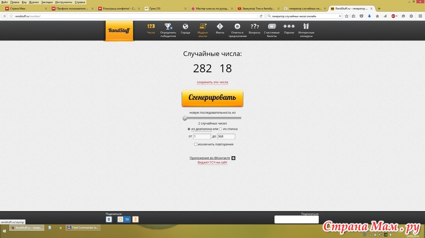Click the сохранить эти числа link
Viewport: 425px width, 238px height.
click(x=212, y=82)
